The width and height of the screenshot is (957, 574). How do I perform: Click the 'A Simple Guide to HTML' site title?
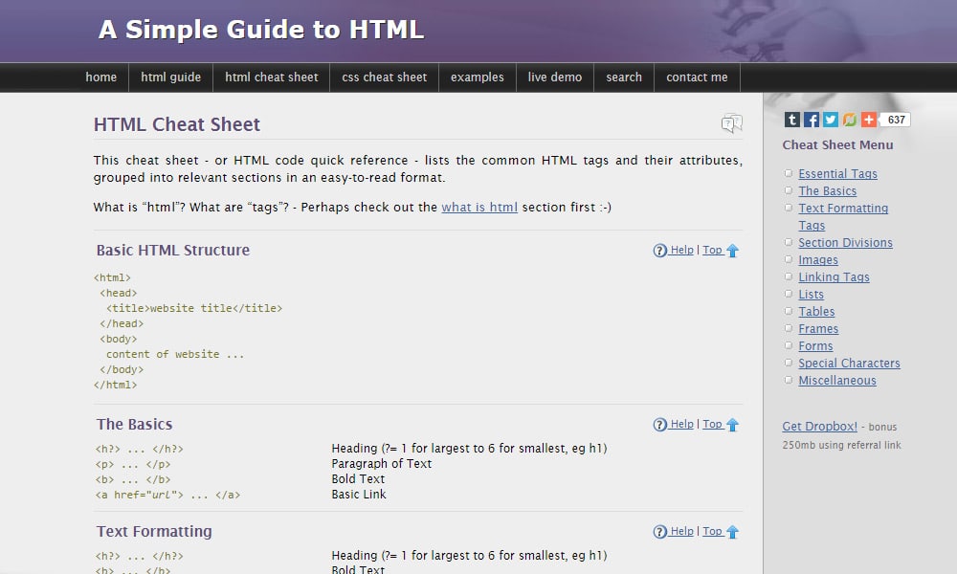pyautogui.click(x=261, y=30)
